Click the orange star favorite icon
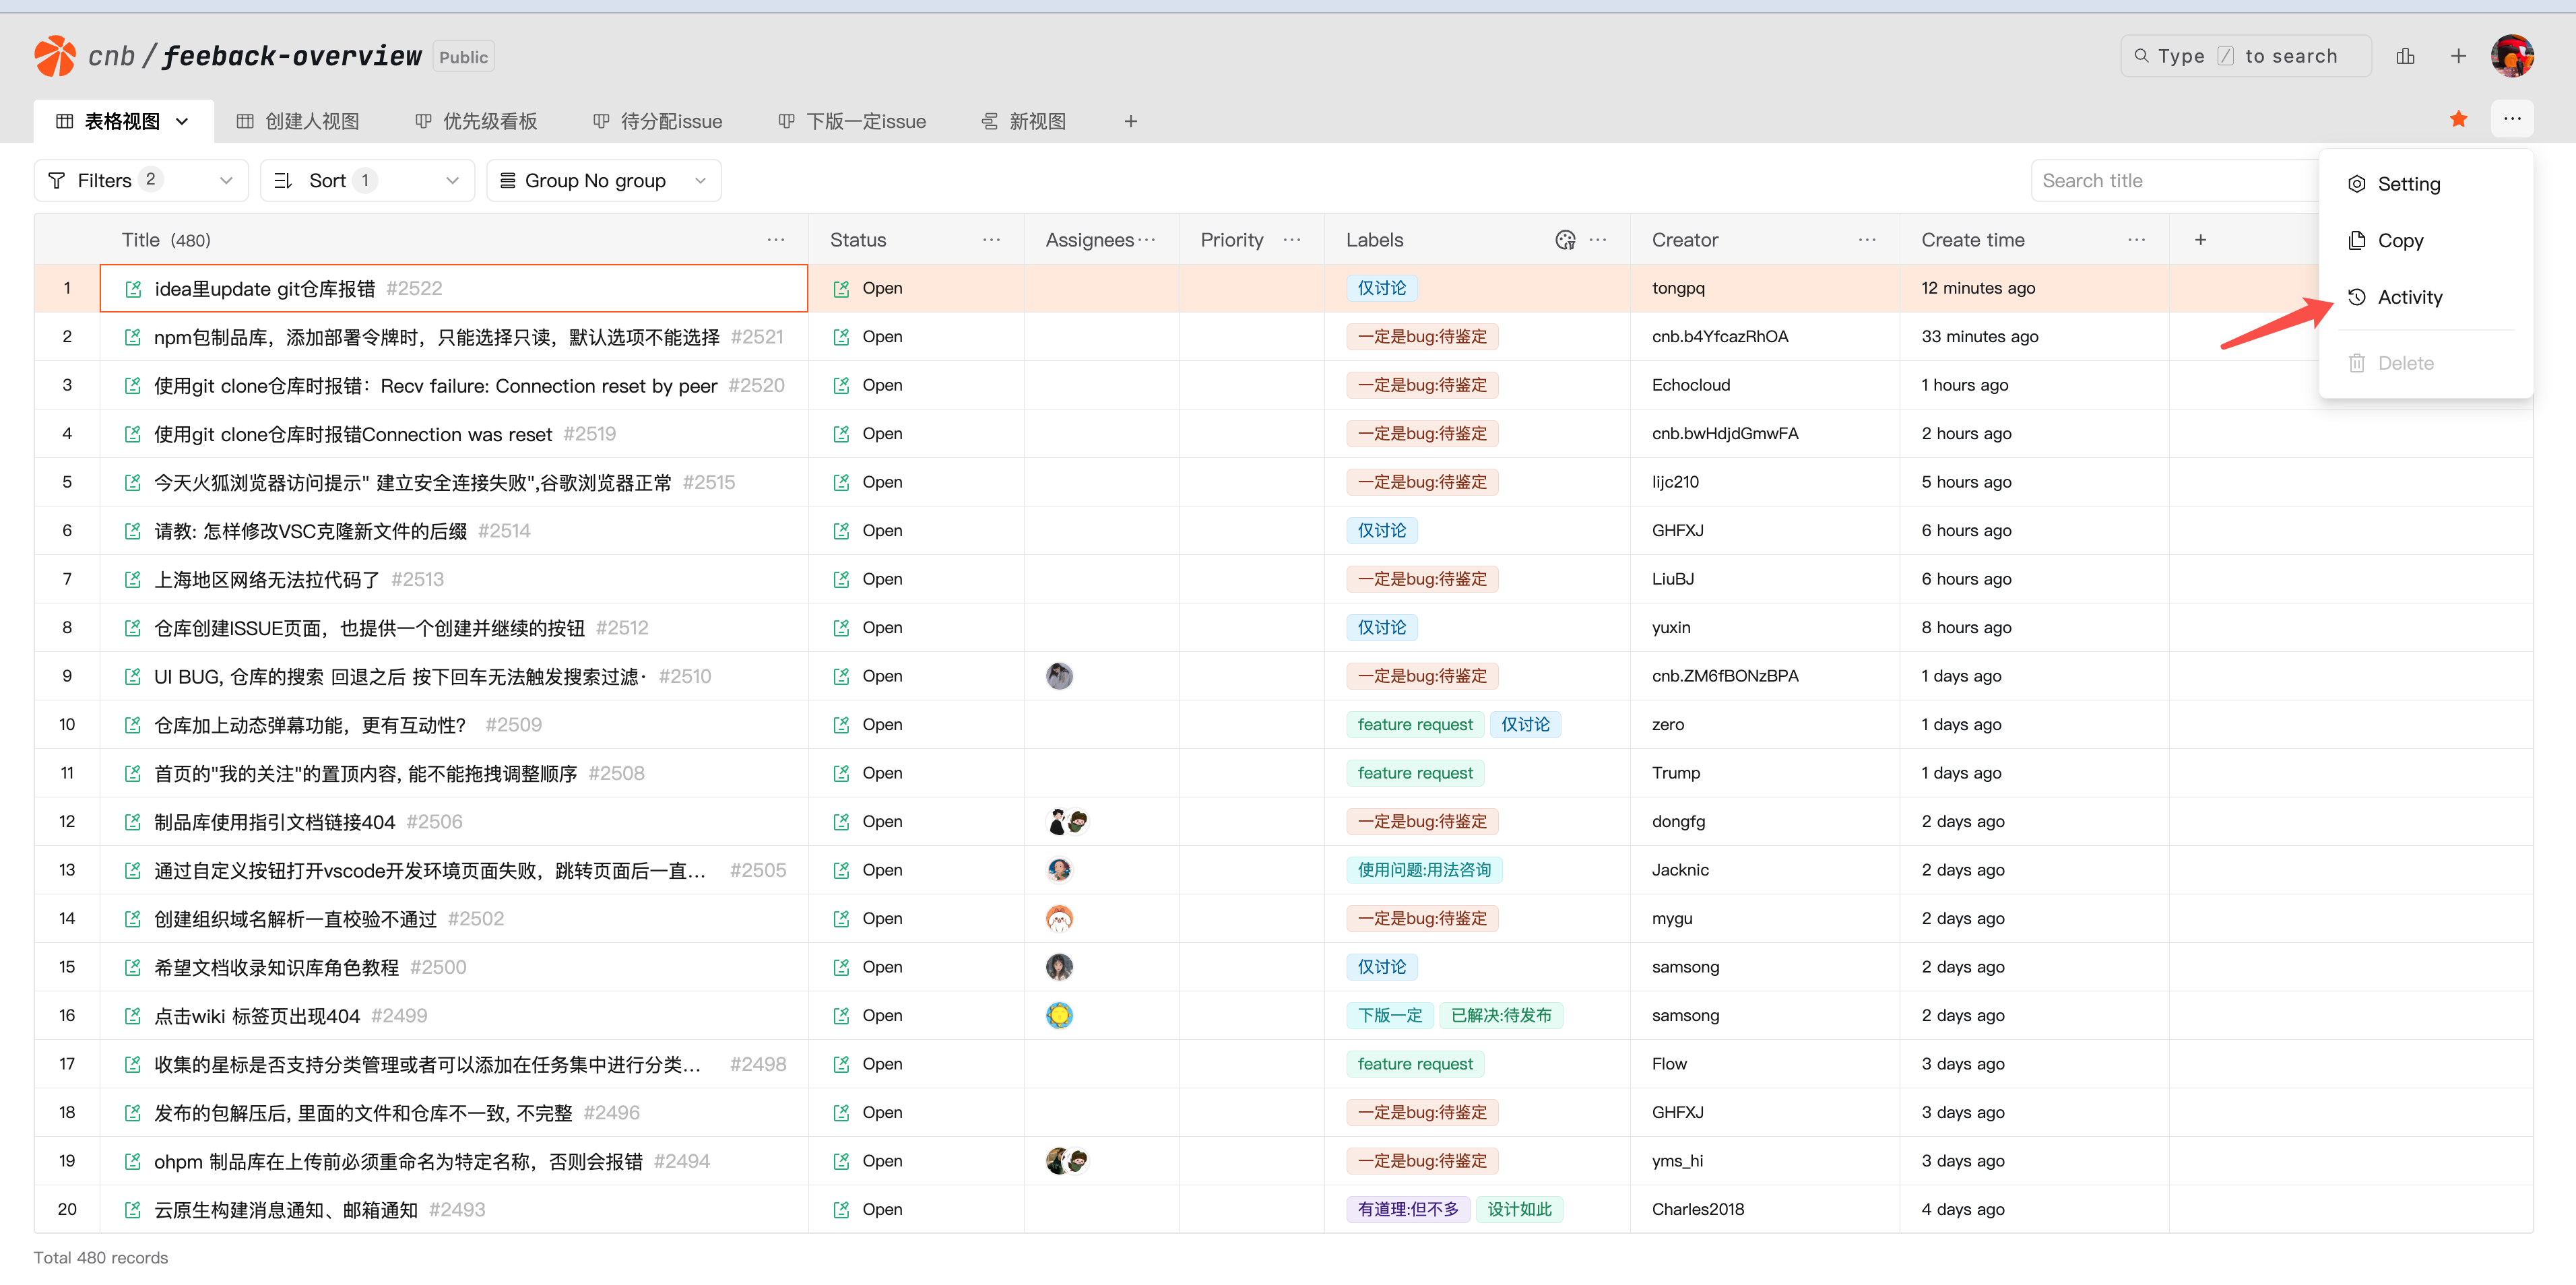This screenshot has width=2576, height=1285. 2458,120
